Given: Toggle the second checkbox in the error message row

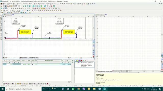Looking at the screenshot, I should click(x=77, y=63).
